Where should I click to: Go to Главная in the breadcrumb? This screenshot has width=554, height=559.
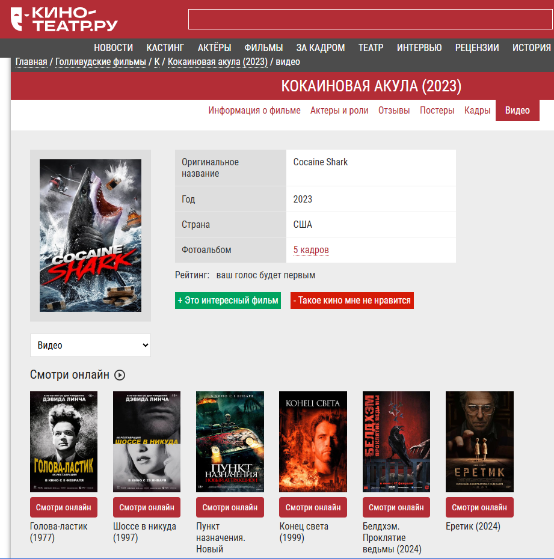[31, 62]
